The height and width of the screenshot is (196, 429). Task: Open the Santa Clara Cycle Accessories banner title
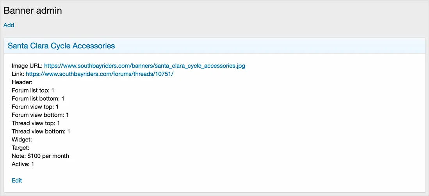click(x=61, y=46)
